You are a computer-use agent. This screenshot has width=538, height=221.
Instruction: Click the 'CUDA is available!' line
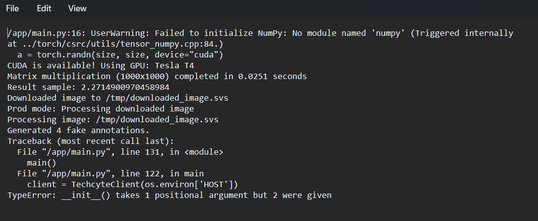point(101,65)
